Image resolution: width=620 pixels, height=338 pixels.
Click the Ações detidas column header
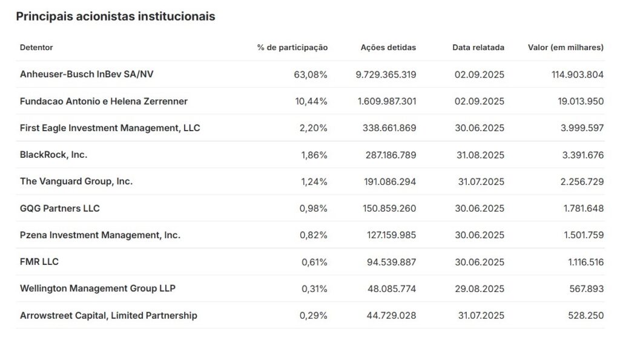tap(388, 47)
